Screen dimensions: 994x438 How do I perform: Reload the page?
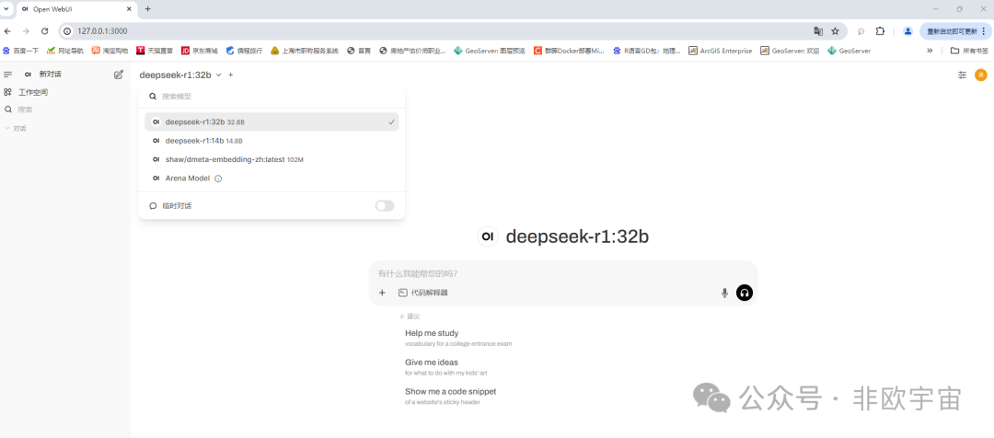click(x=44, y=31)
